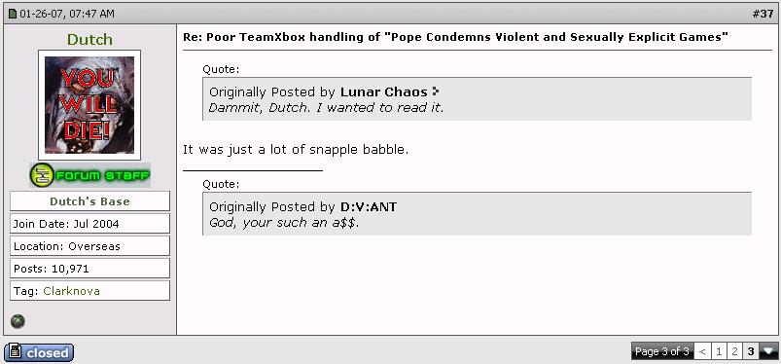Screen dimensions: 781x364
Task: Open the Xbox Live gamertag icon
Action: [x=18, y=321]
